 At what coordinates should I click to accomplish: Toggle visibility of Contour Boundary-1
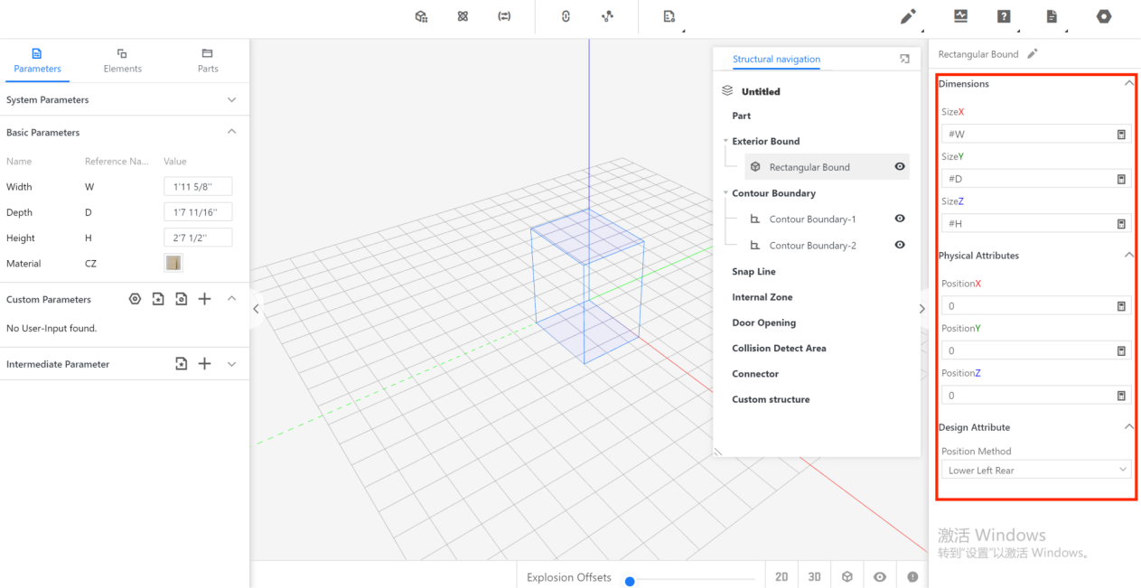tap(900, 219)
